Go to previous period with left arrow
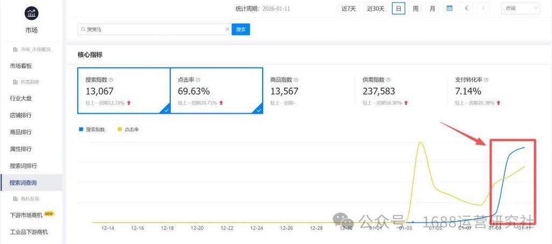The width and height of the screenshot is (552, 244). pos(466,8)
